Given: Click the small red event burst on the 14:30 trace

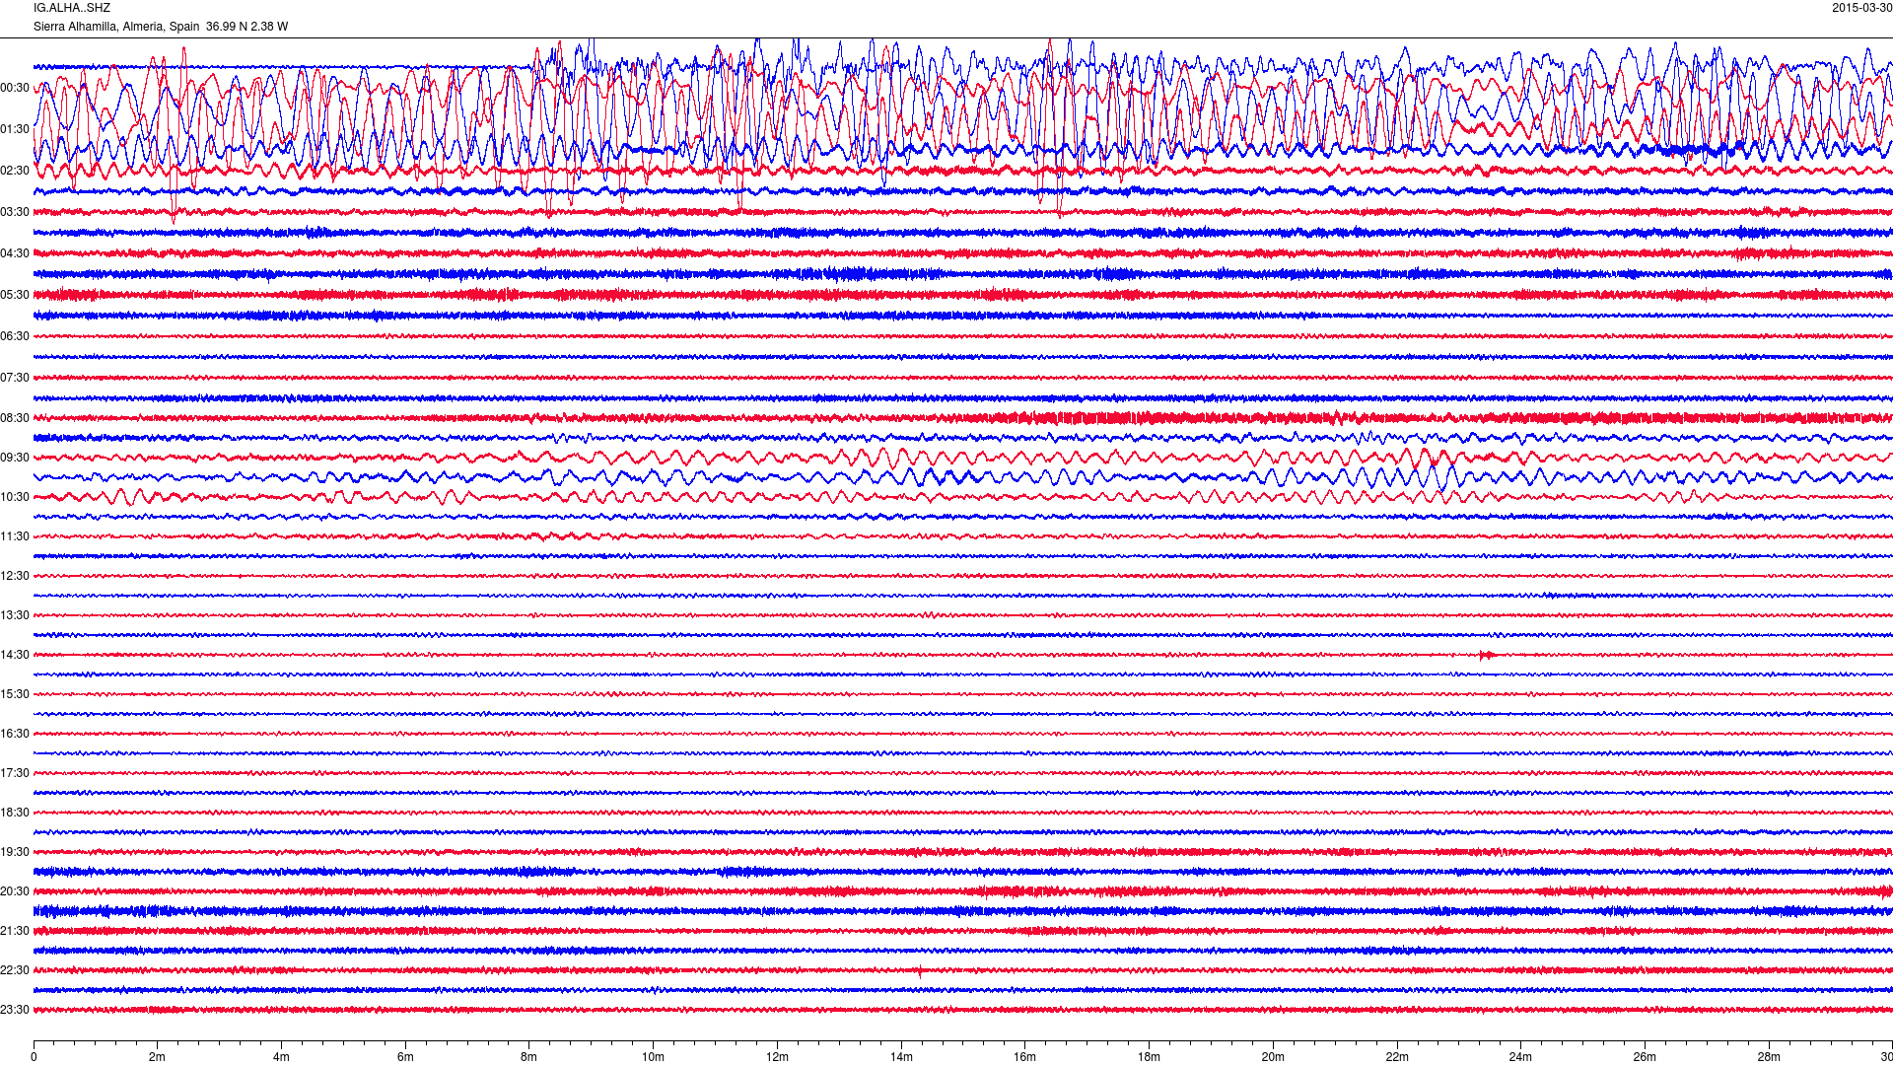Looking at the screenshot, I should pyautogui.click(x=1487, y=655).
